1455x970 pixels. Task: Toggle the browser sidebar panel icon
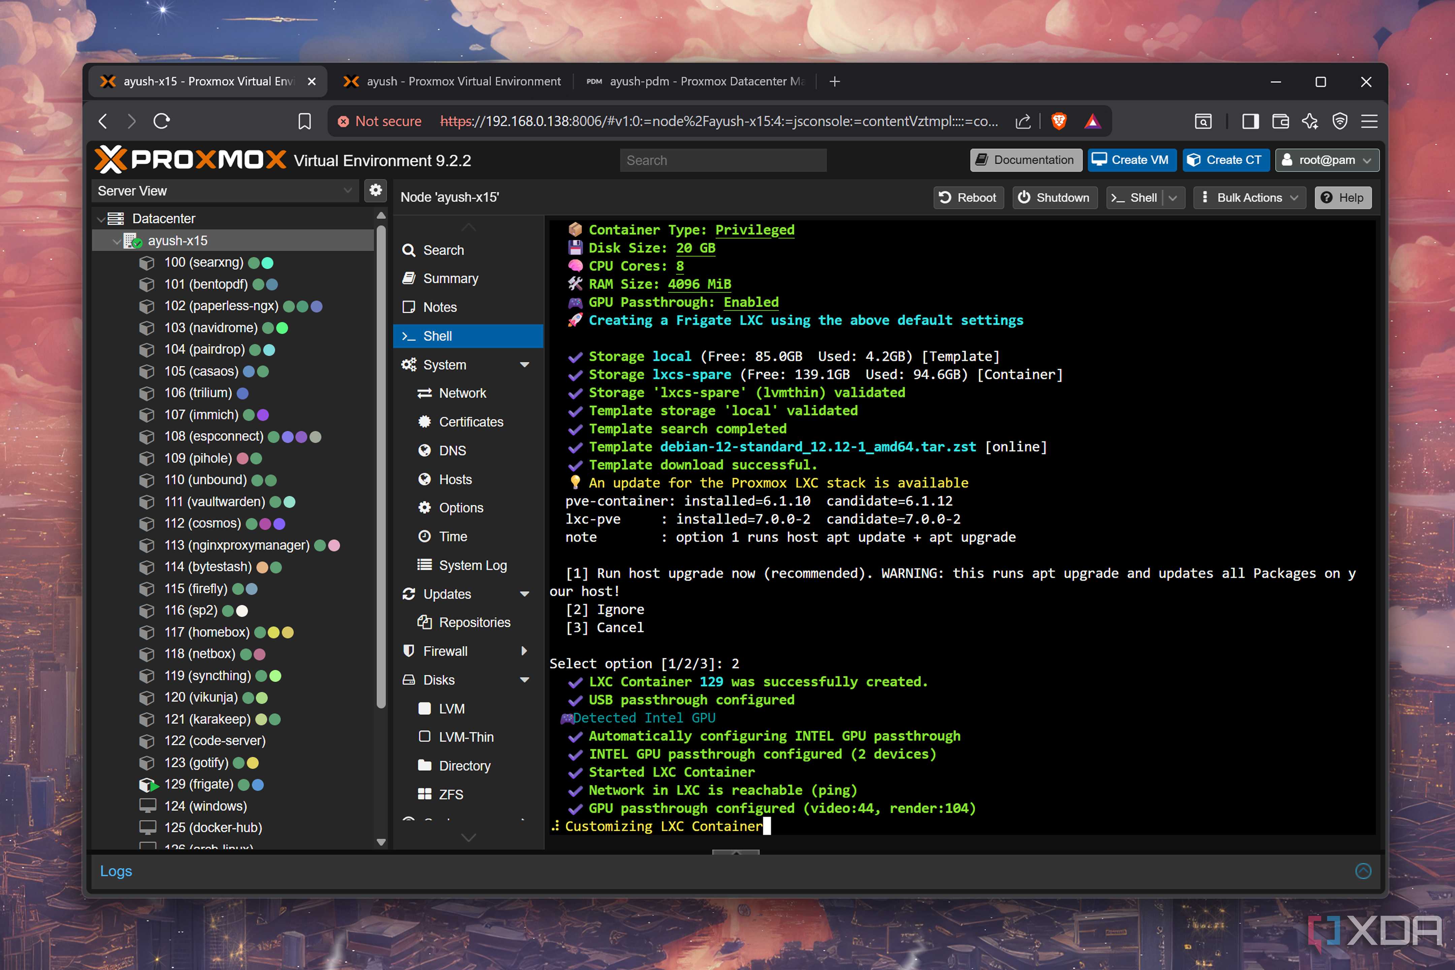pos(1250,121)
